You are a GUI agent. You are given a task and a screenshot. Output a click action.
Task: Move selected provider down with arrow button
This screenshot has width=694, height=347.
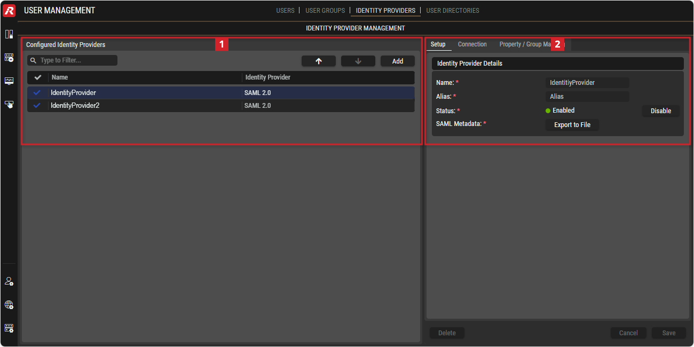point(358,61)
